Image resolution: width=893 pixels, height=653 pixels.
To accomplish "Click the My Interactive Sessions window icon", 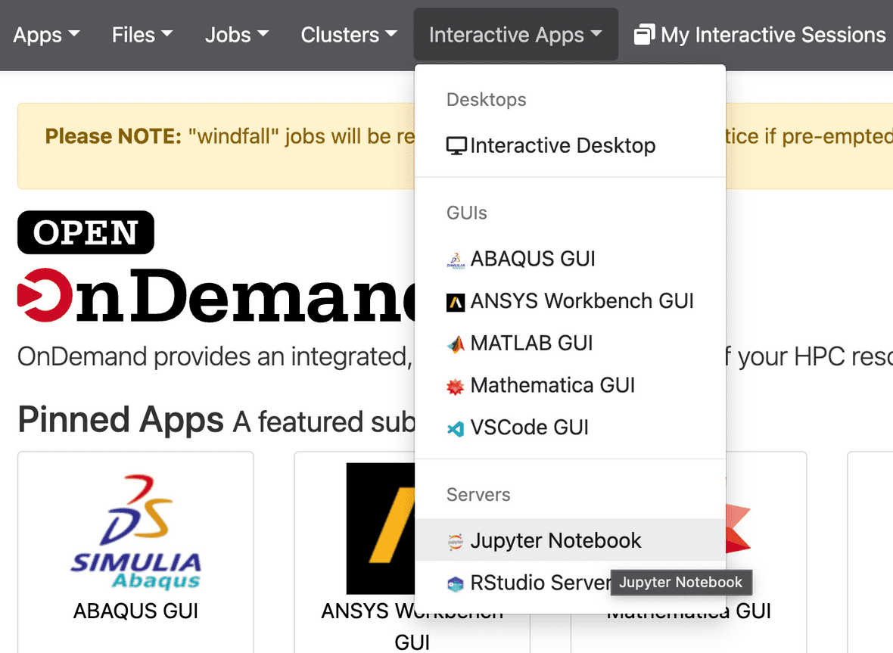I will (x=644, y=35).
